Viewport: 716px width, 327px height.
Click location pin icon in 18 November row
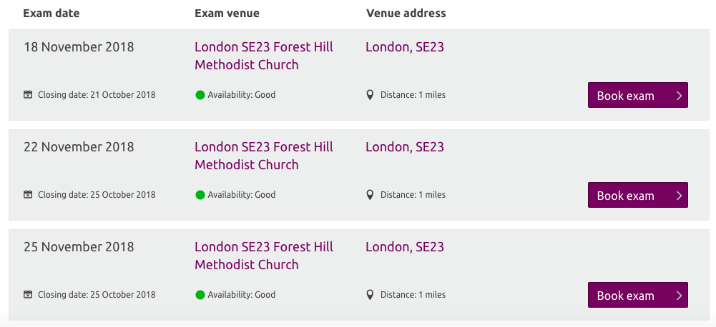(371, 95)
